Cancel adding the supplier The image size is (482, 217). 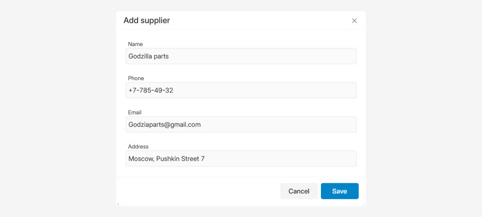click(x=299, y=191)
